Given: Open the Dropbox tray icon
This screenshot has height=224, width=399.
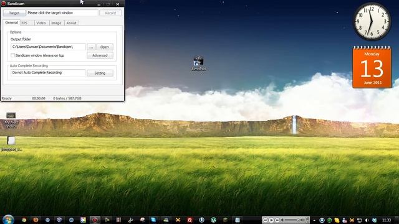Looking at the screenshot, I should tap(374, 220).
